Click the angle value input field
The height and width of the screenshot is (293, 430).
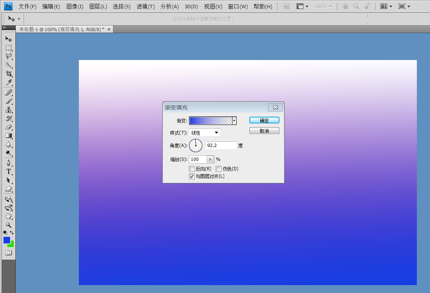click(221, 146)
